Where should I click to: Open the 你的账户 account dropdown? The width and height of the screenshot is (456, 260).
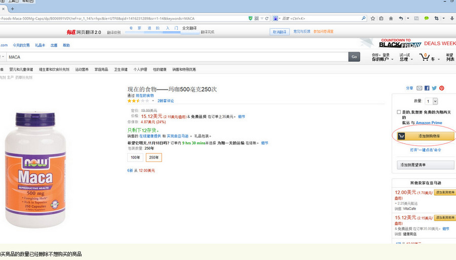(x=382, y=57)
